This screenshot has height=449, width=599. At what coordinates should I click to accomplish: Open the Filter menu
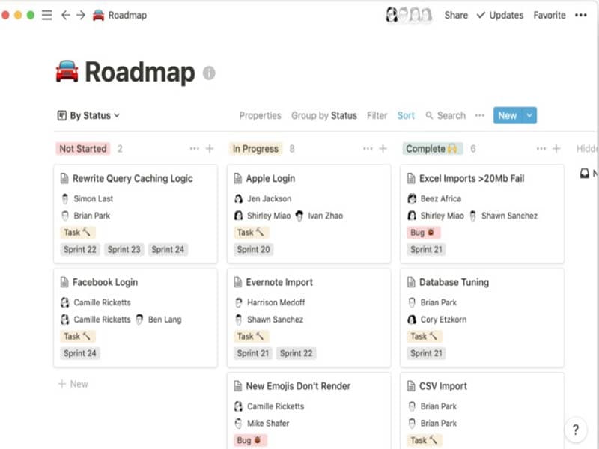coord(377,116)
